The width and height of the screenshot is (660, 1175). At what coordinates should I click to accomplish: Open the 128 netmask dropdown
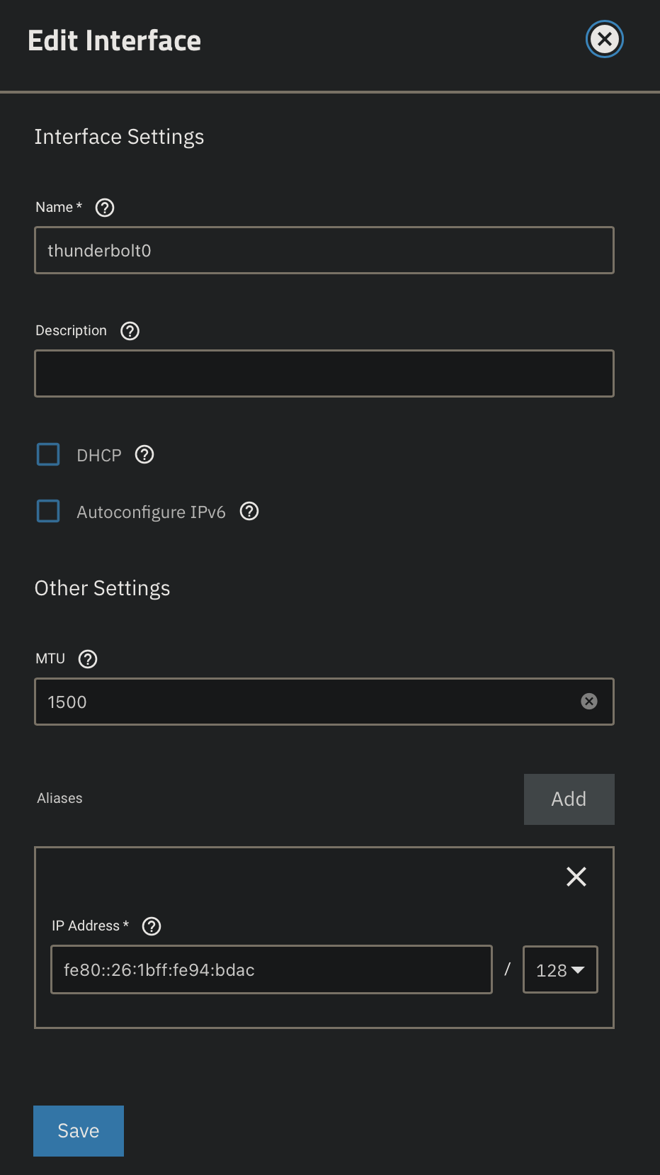(560, 969)
